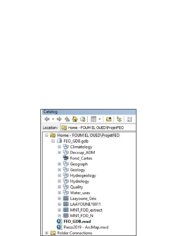Toggle the contents tree view icon
Screen dimensions: 176x236
pos(119,119)
